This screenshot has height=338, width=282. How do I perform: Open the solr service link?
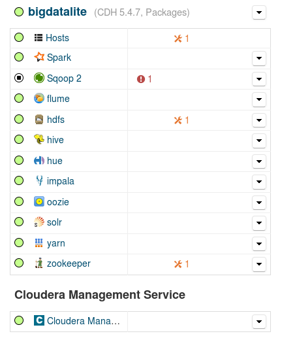[x=54, y=222]
